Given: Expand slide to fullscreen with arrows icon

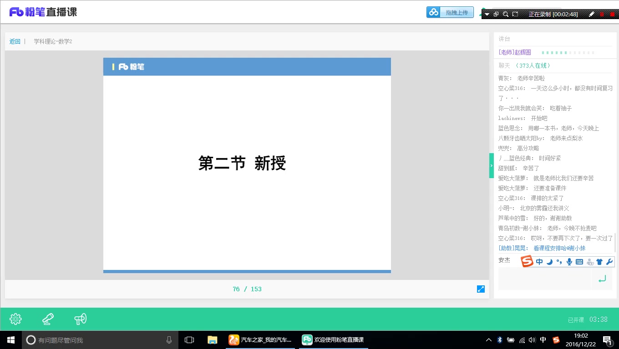Looking at the screenshot, I should pyautogui.click(x=481, y=289).
